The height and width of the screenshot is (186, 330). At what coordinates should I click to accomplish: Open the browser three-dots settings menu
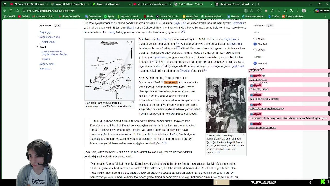pos(310,11)
